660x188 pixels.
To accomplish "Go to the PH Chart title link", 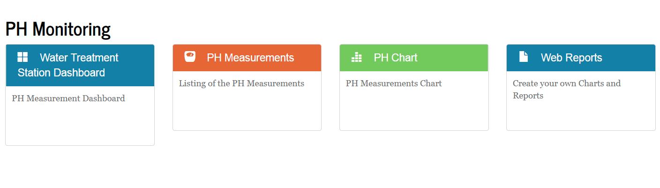I will [395, 58].
